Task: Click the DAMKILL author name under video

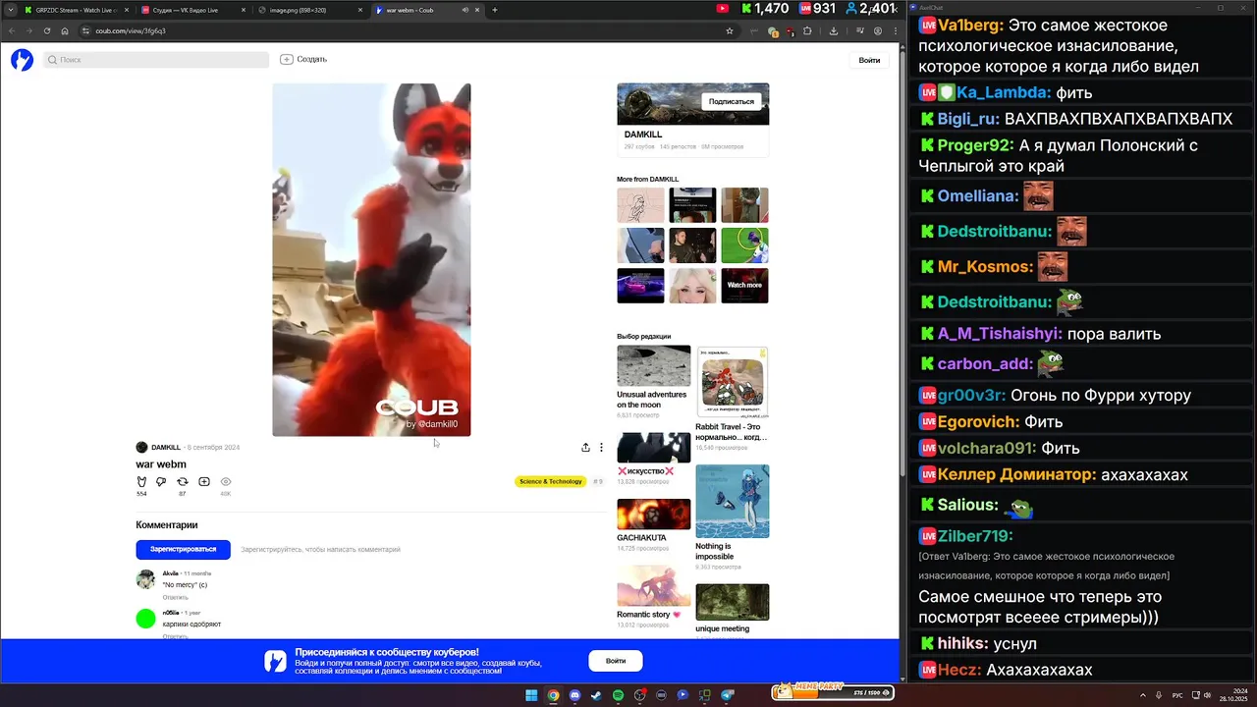Action: 165,447
